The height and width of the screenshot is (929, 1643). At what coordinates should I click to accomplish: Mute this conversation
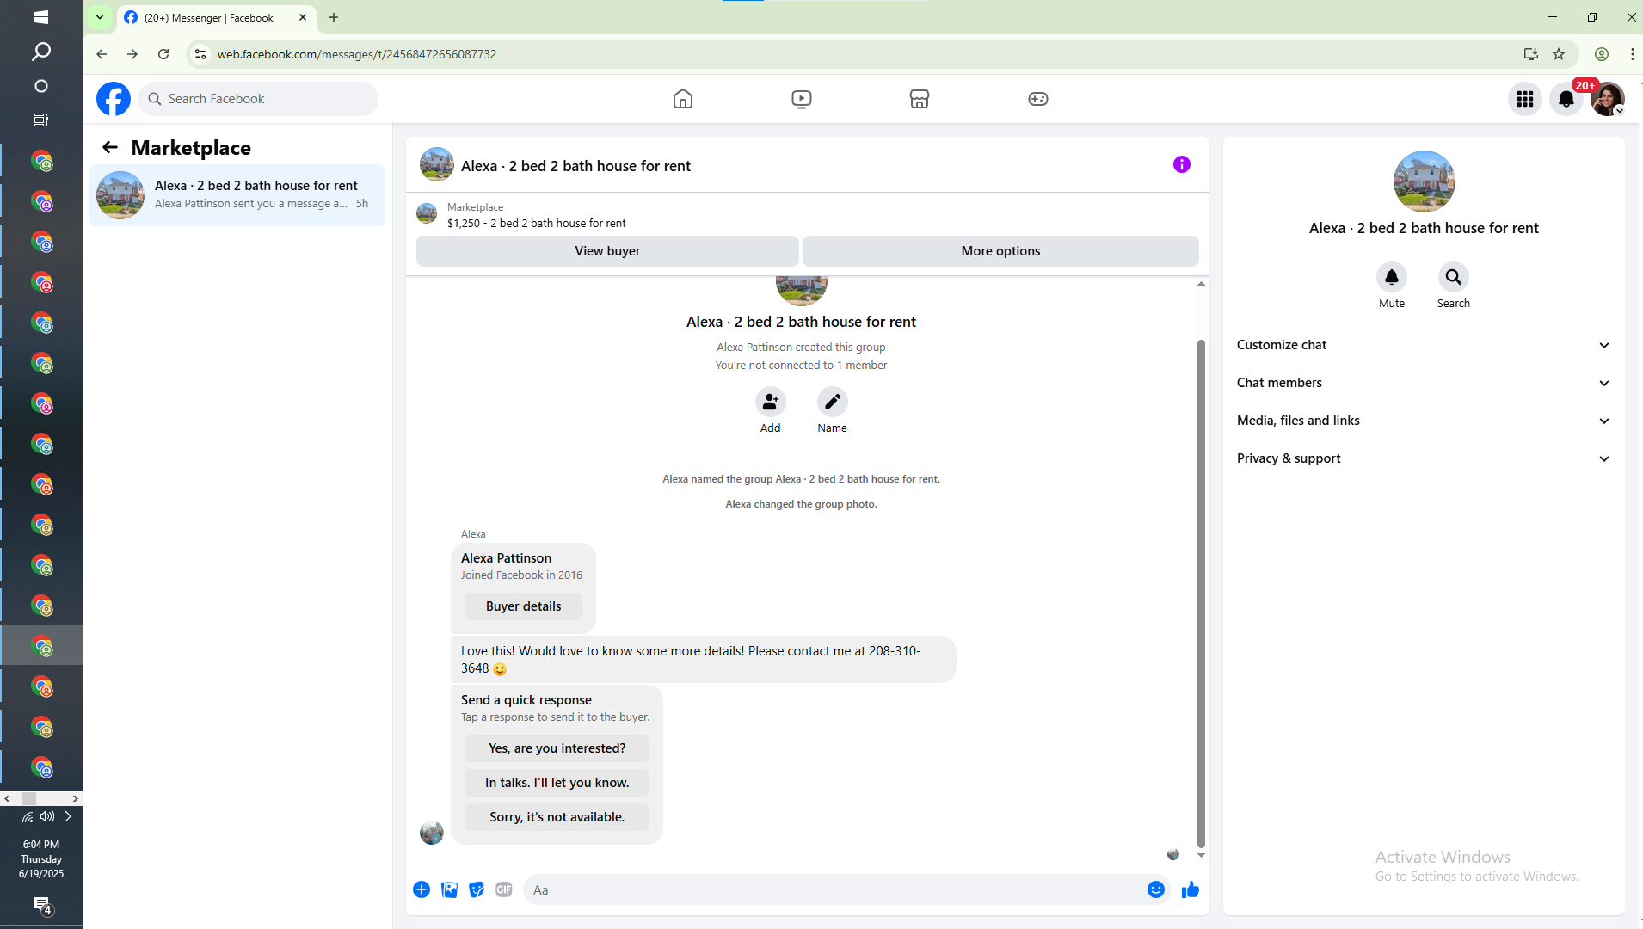pyautogui.click(x=1392, y=277)
